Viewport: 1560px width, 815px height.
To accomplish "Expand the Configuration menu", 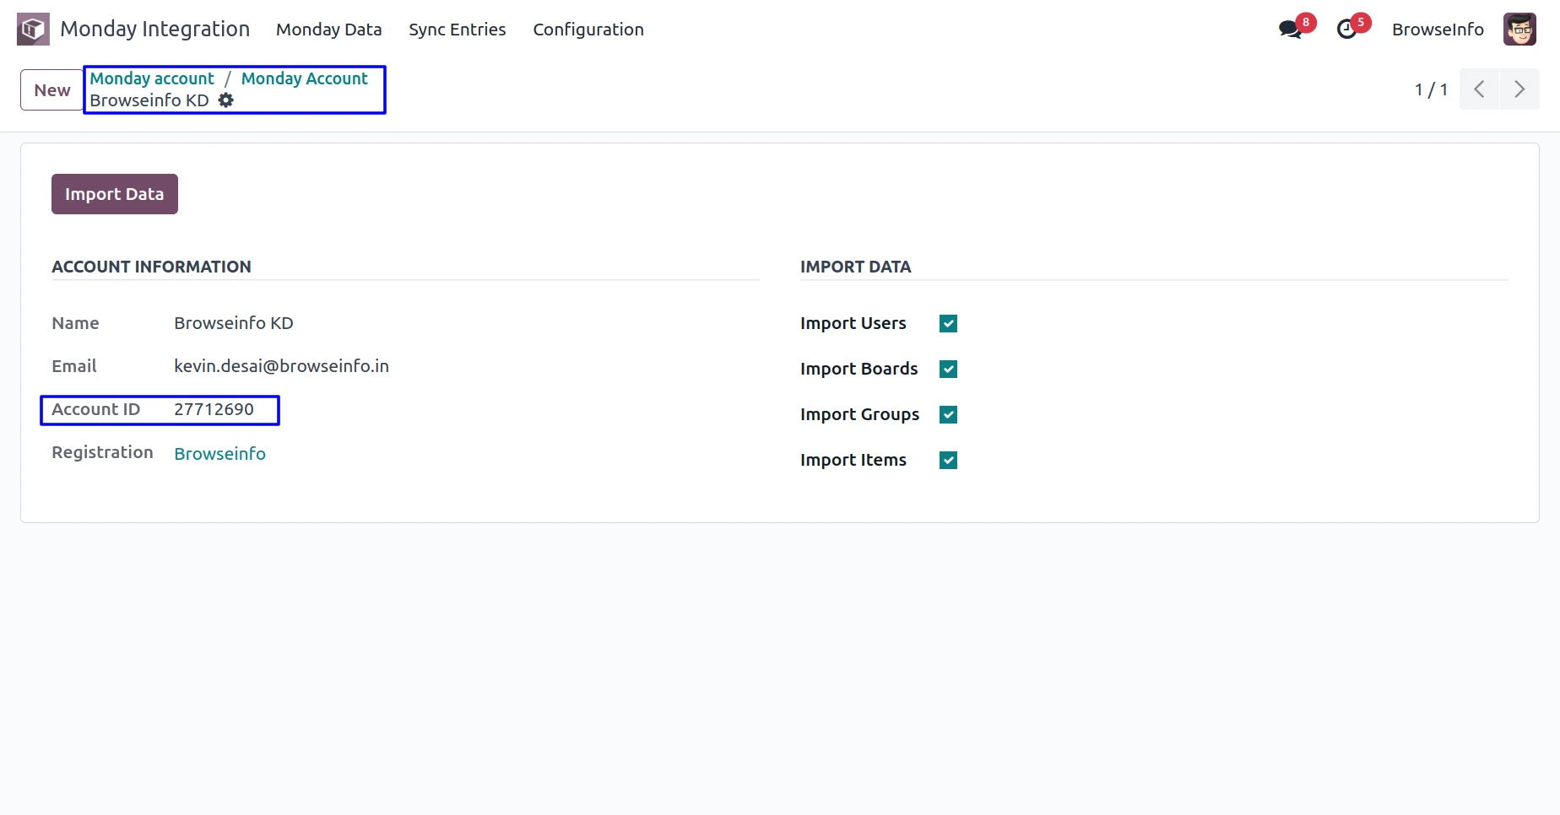I will coord(588,30).
